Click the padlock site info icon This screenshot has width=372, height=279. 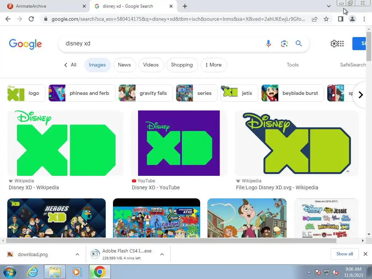tap(46, 19)
